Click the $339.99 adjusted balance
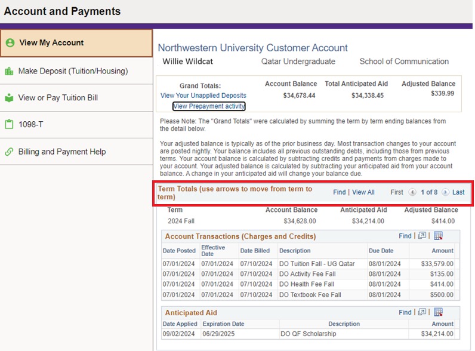 (x=442, y=93)
